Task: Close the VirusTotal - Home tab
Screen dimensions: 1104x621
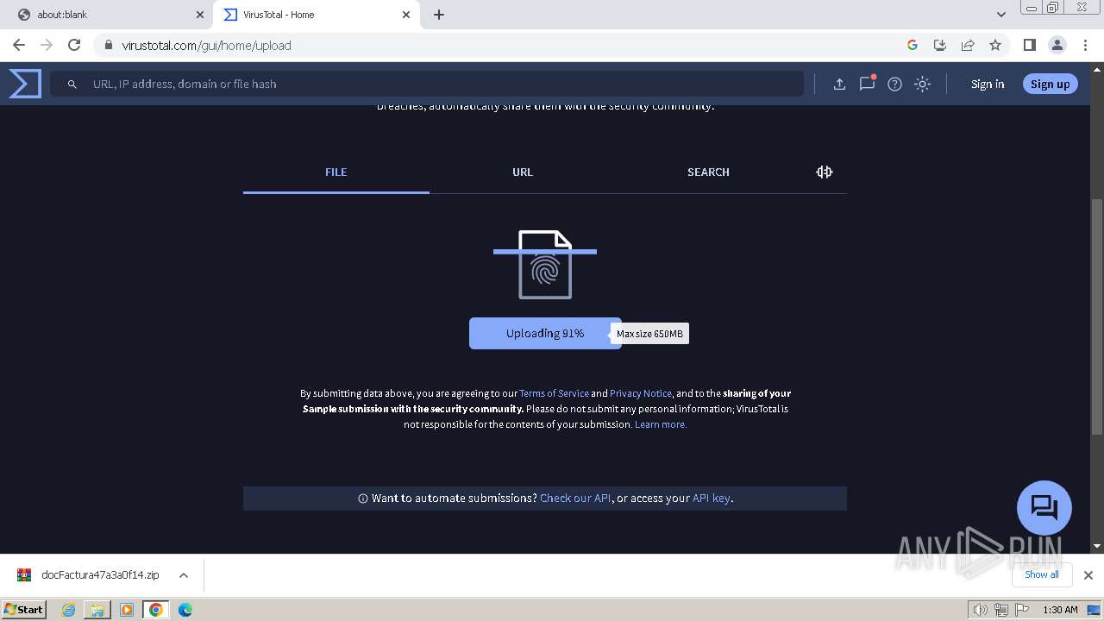Action: pos(406,15)
